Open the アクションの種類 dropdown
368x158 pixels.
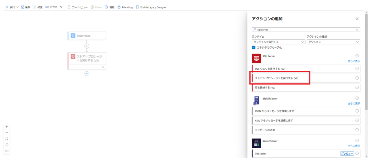pyautogui.click(x=333, y=42)
